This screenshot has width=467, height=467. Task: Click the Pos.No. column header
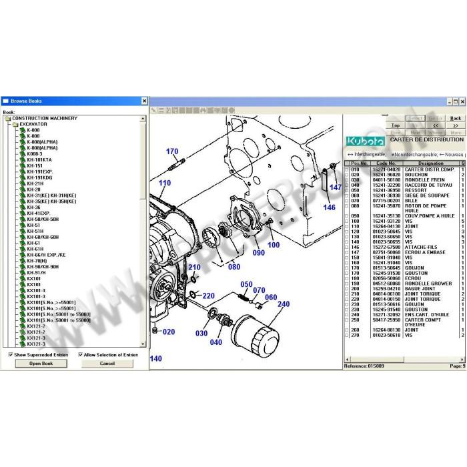point(360,163)
